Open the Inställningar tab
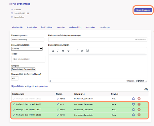 tap(105, 27)
